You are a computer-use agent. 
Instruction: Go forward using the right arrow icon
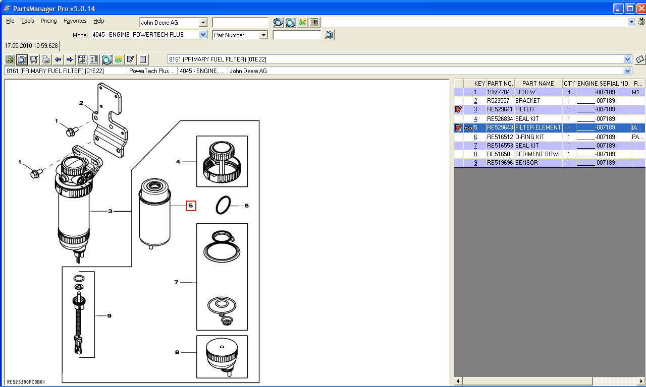[70, 59]
